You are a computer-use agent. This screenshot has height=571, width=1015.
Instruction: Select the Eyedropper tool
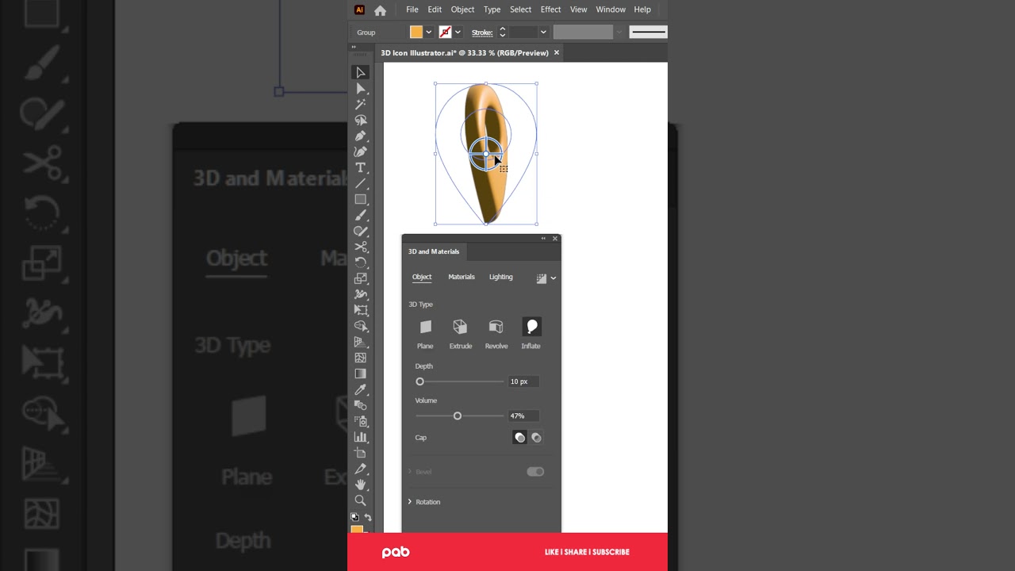click(x=361, y=389)
